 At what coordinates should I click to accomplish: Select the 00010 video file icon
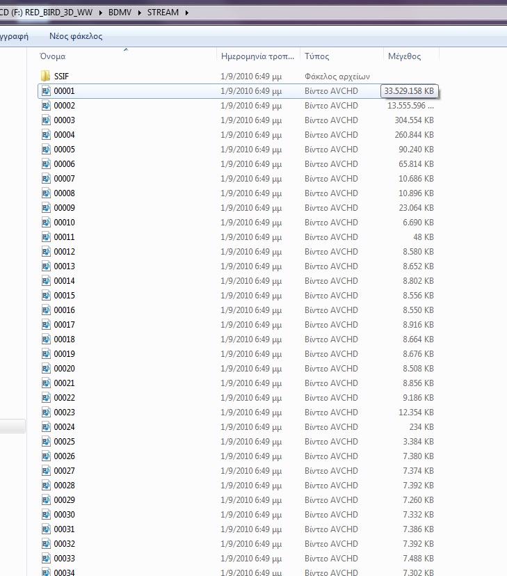pos(46,222)
